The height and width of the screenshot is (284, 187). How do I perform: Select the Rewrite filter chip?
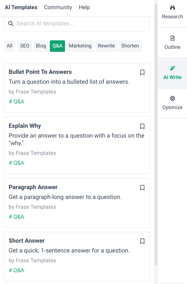(106, 46)
